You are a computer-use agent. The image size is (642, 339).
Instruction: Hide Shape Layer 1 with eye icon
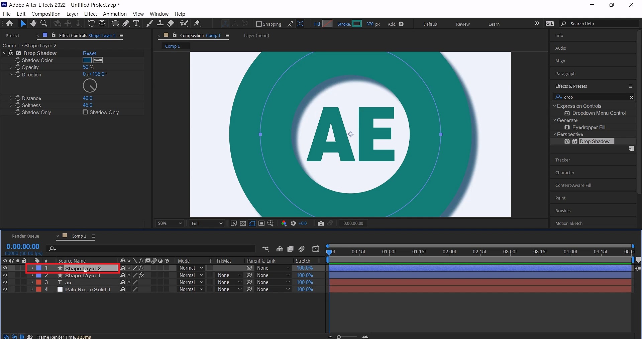click(x=5, y=275)
